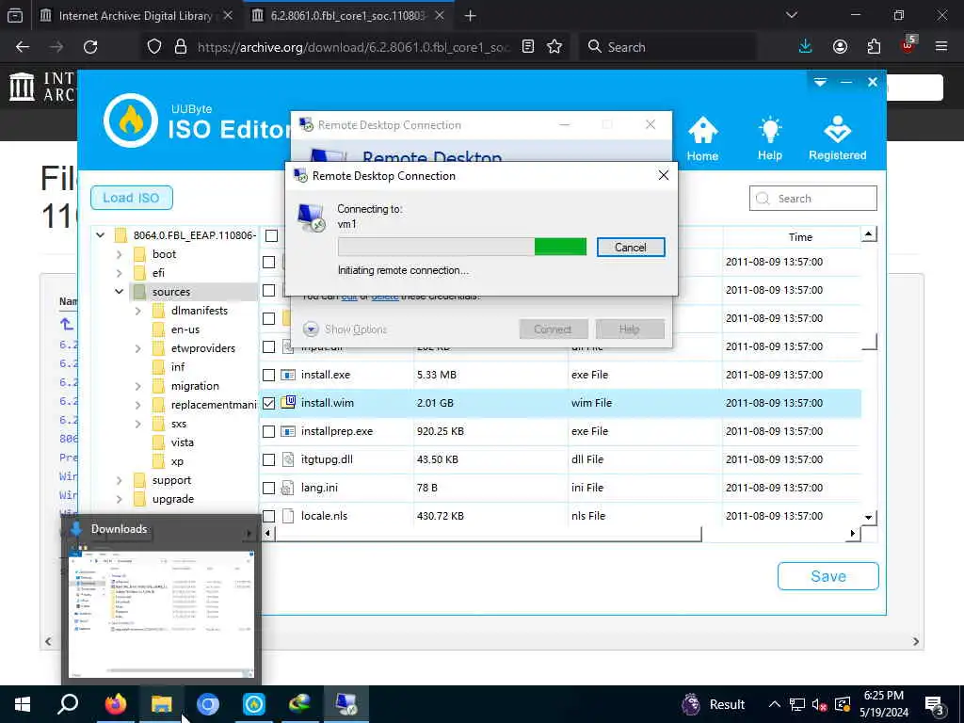Viewport: 964px width, 723px height.
Task: Toggle the select-all checkbox in file list header
Action: [271, 235]
